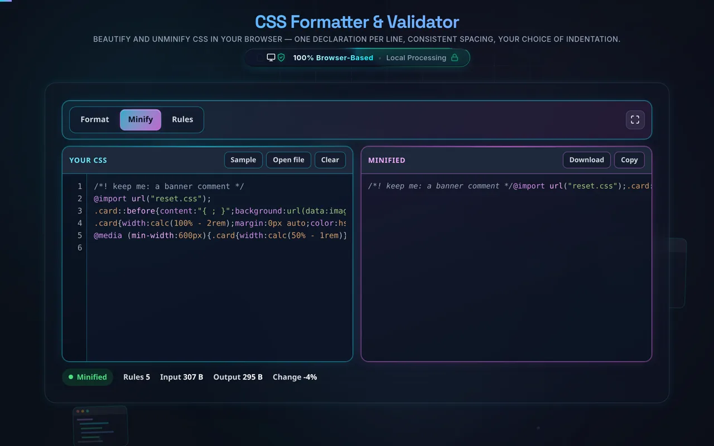Click the green shield check icon
The width and height of the screenshot is (714, 446).
(x=281, y=57)
